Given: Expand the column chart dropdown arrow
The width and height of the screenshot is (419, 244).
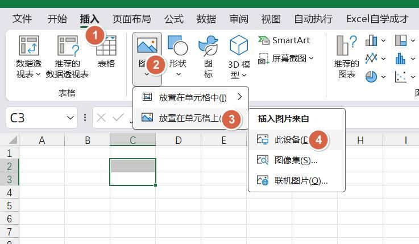Looking at the screenshot, I should tap(383, 40).
